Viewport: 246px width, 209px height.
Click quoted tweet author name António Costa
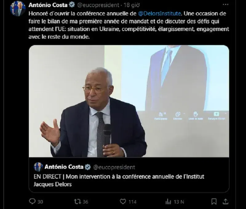point(64,167)
